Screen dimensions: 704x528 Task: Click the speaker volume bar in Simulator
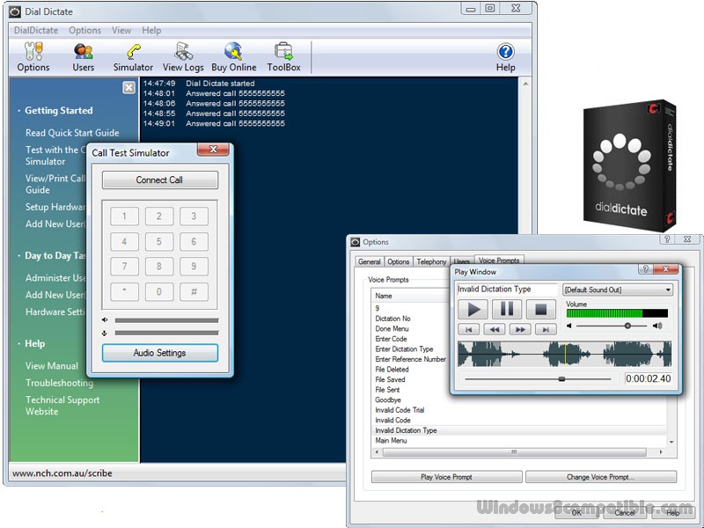point(166,320)
